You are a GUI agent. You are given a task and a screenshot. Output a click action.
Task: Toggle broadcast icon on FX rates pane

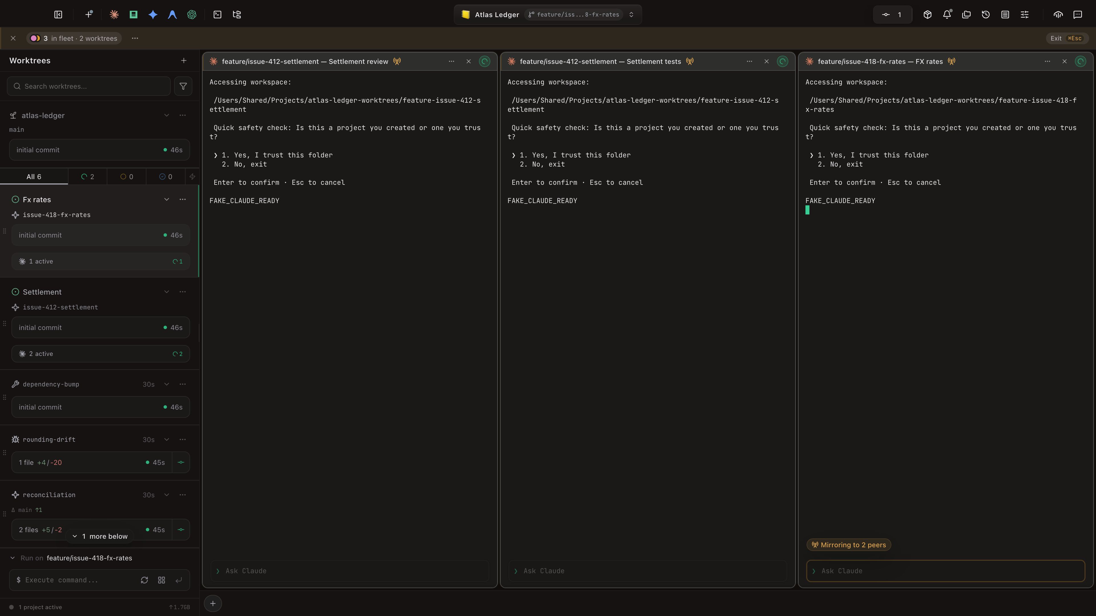pos(952,62)
